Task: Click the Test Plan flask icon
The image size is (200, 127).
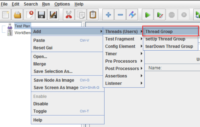Action: click(10, 26)
